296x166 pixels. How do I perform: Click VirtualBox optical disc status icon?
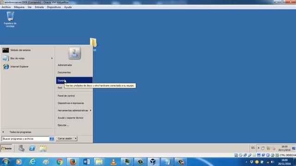pos(240,155)
